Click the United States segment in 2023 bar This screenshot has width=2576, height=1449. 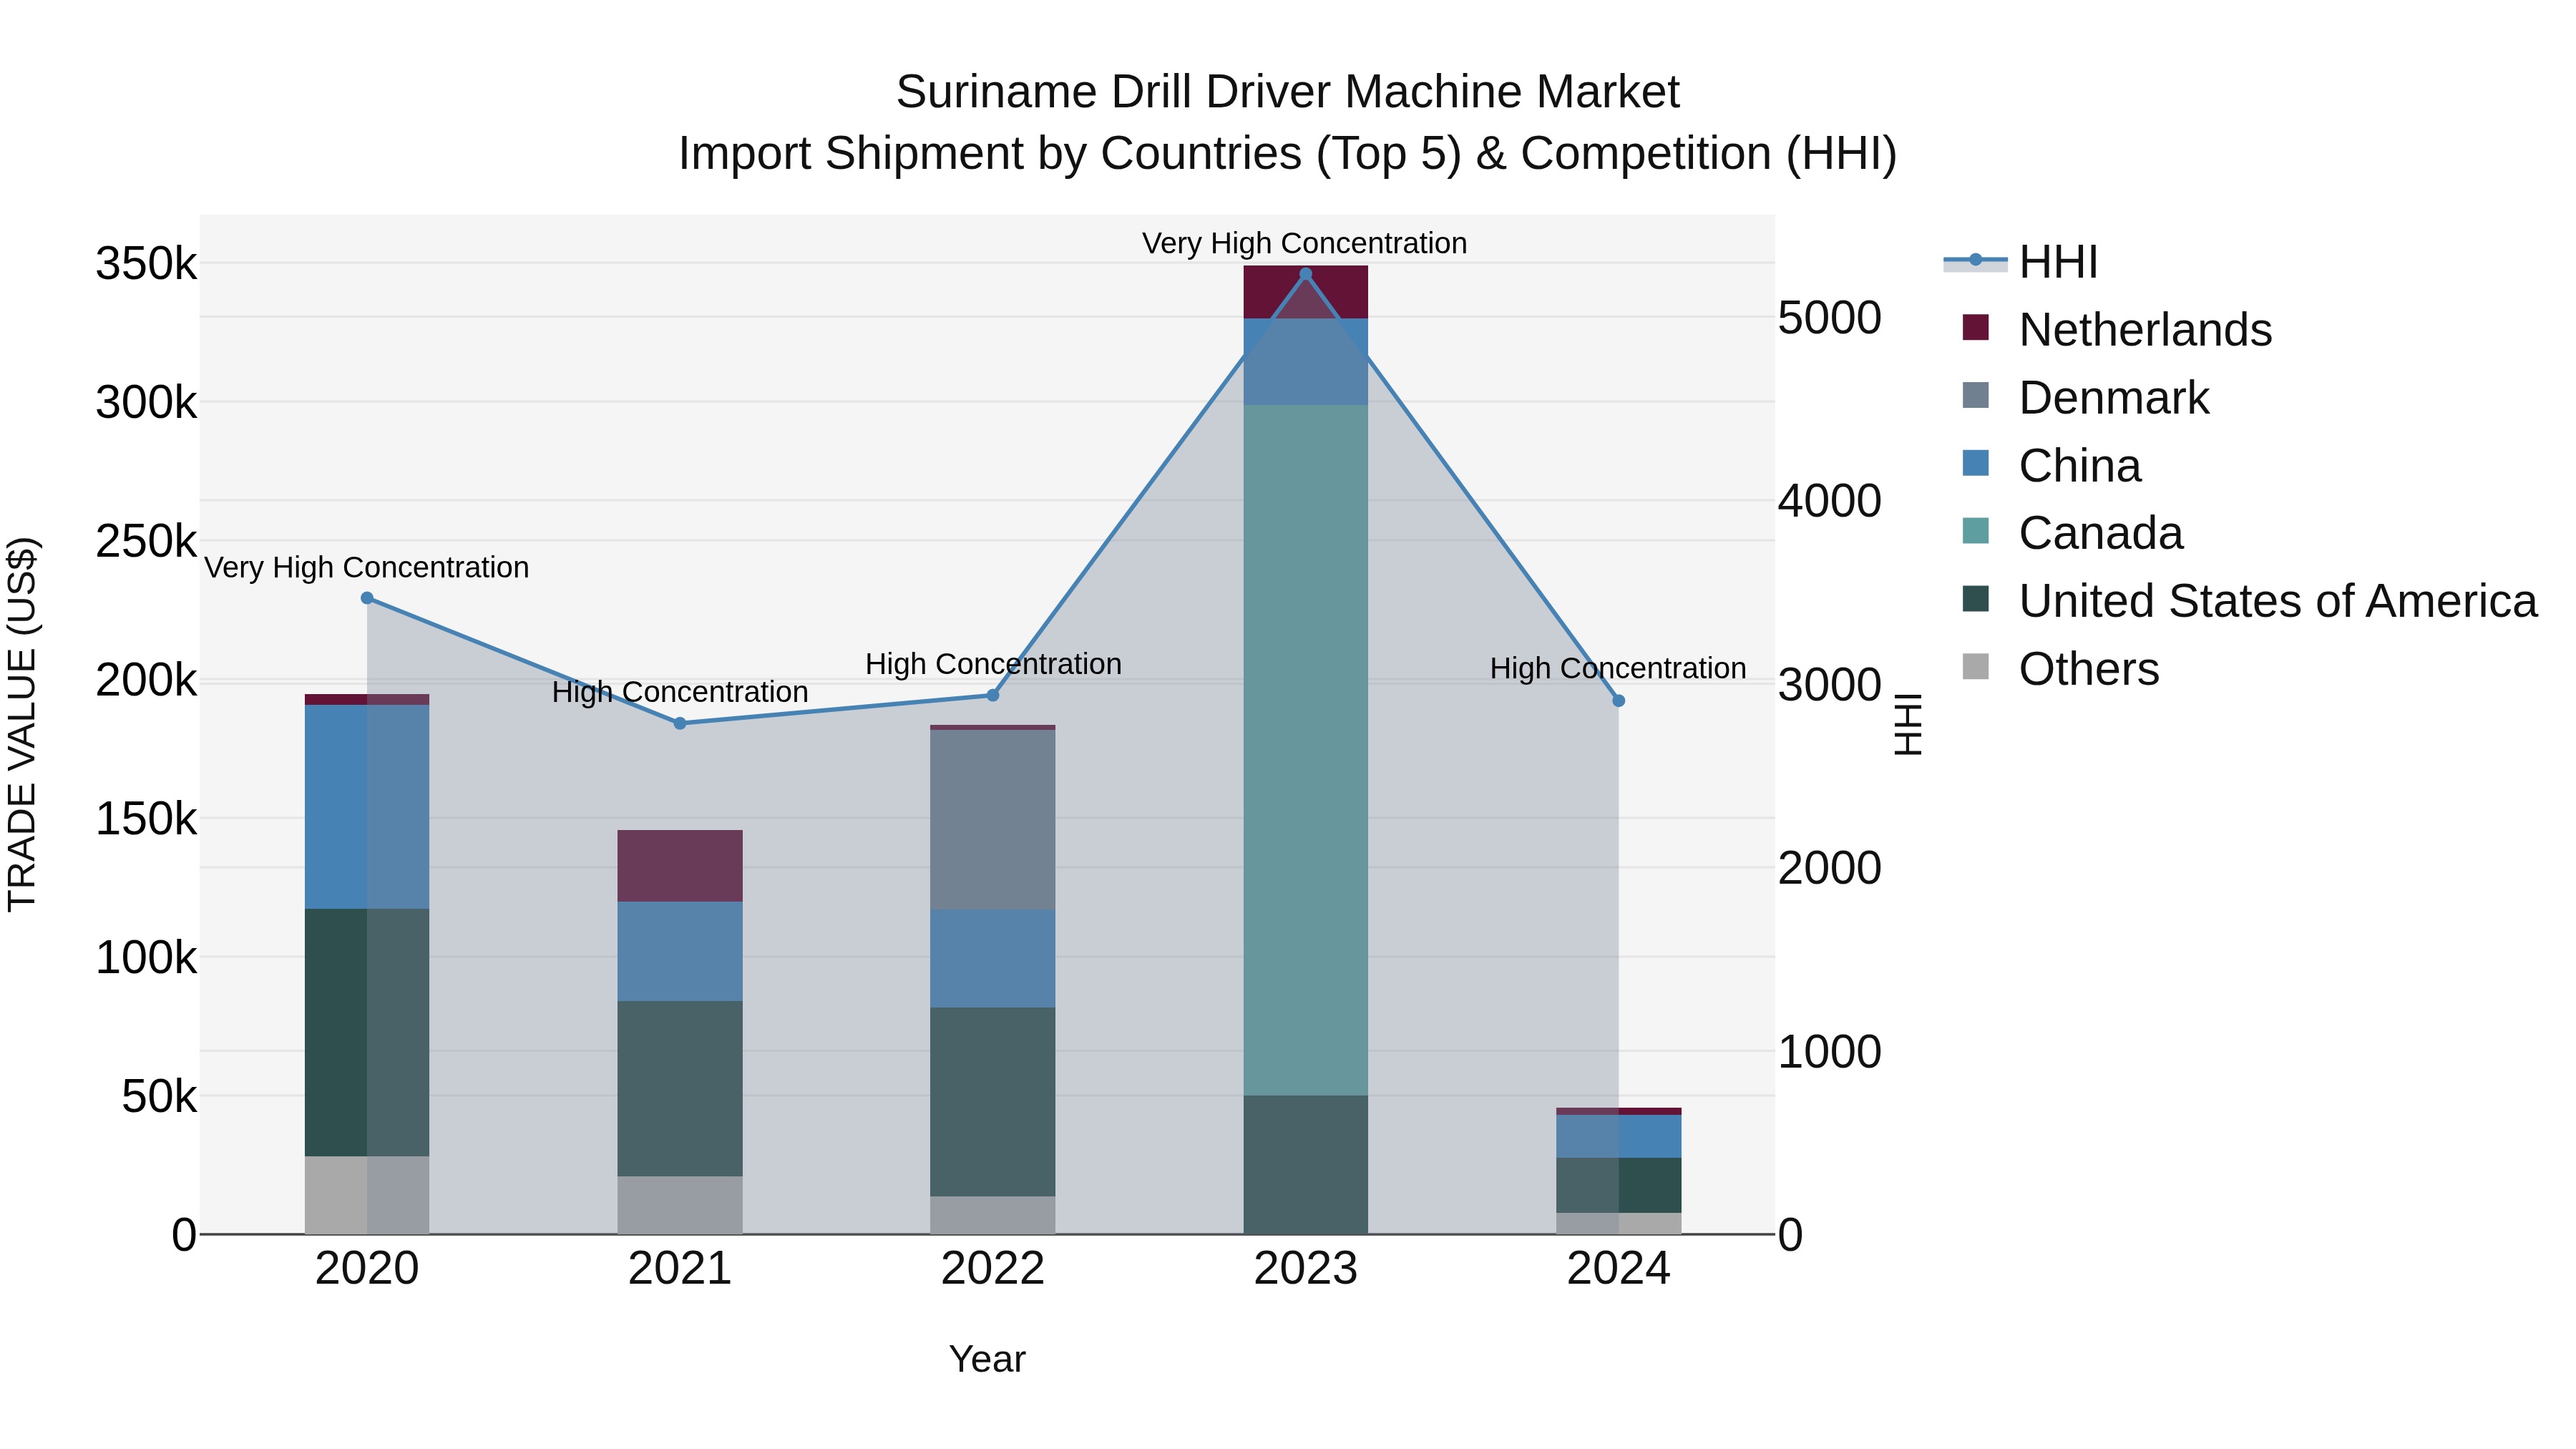pyautogui.click(x=1305, y=1165)
